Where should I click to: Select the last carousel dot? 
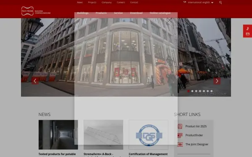(x=212, y=91)
